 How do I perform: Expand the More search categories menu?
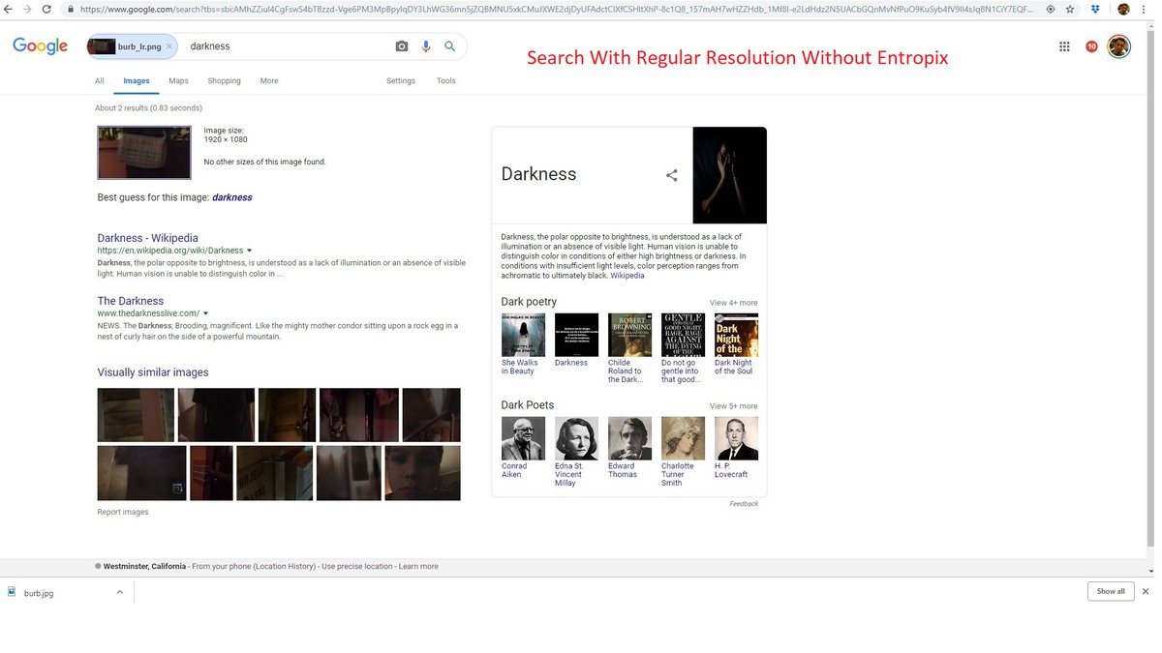269,81
